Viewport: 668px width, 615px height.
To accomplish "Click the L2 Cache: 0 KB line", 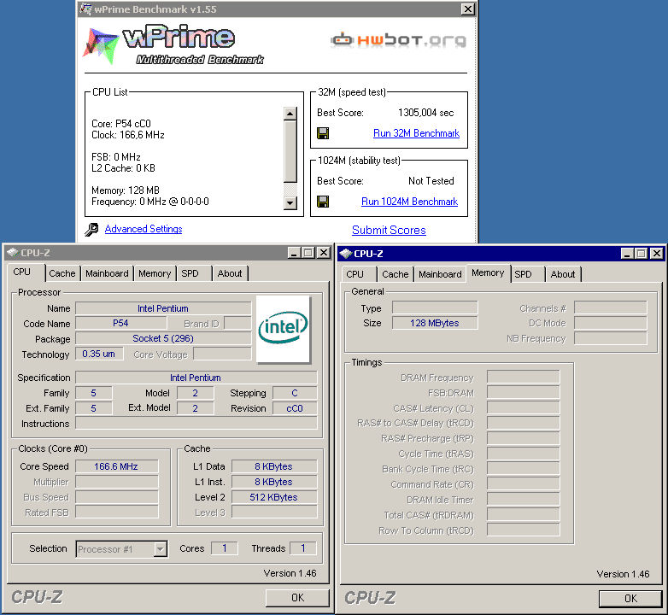I will [124, 168].
